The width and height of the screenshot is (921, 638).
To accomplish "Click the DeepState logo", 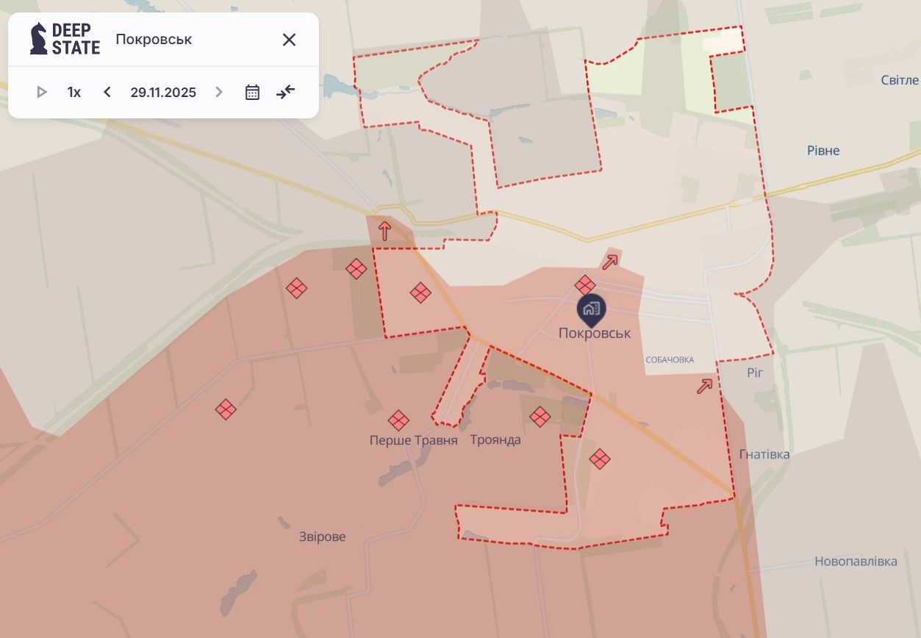I will 65,39.
